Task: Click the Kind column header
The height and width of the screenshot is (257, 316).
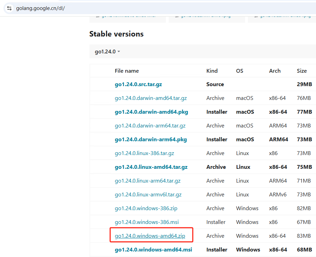Action: point(212,71)
